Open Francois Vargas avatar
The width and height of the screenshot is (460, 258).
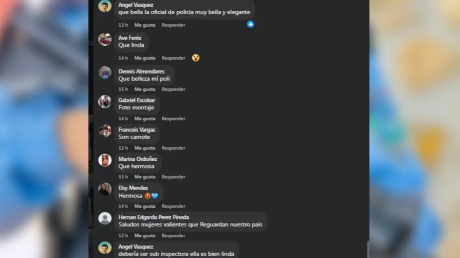(x=105, y=131)
